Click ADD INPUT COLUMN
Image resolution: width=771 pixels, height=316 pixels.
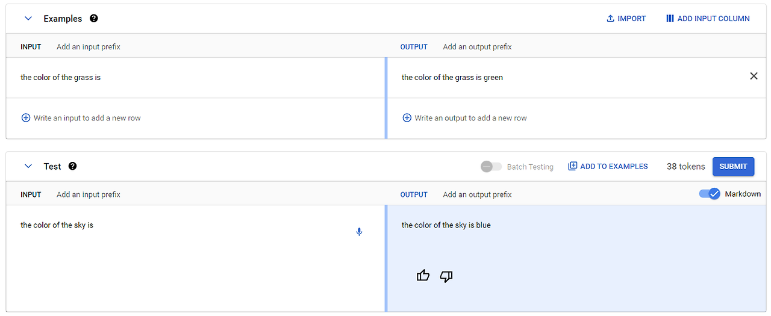point(708,19)
